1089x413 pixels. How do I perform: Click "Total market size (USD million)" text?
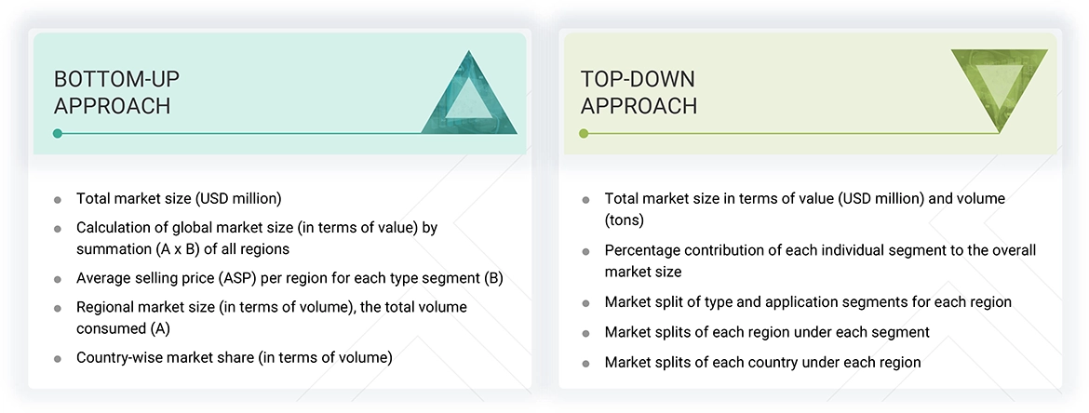[179, 198]
